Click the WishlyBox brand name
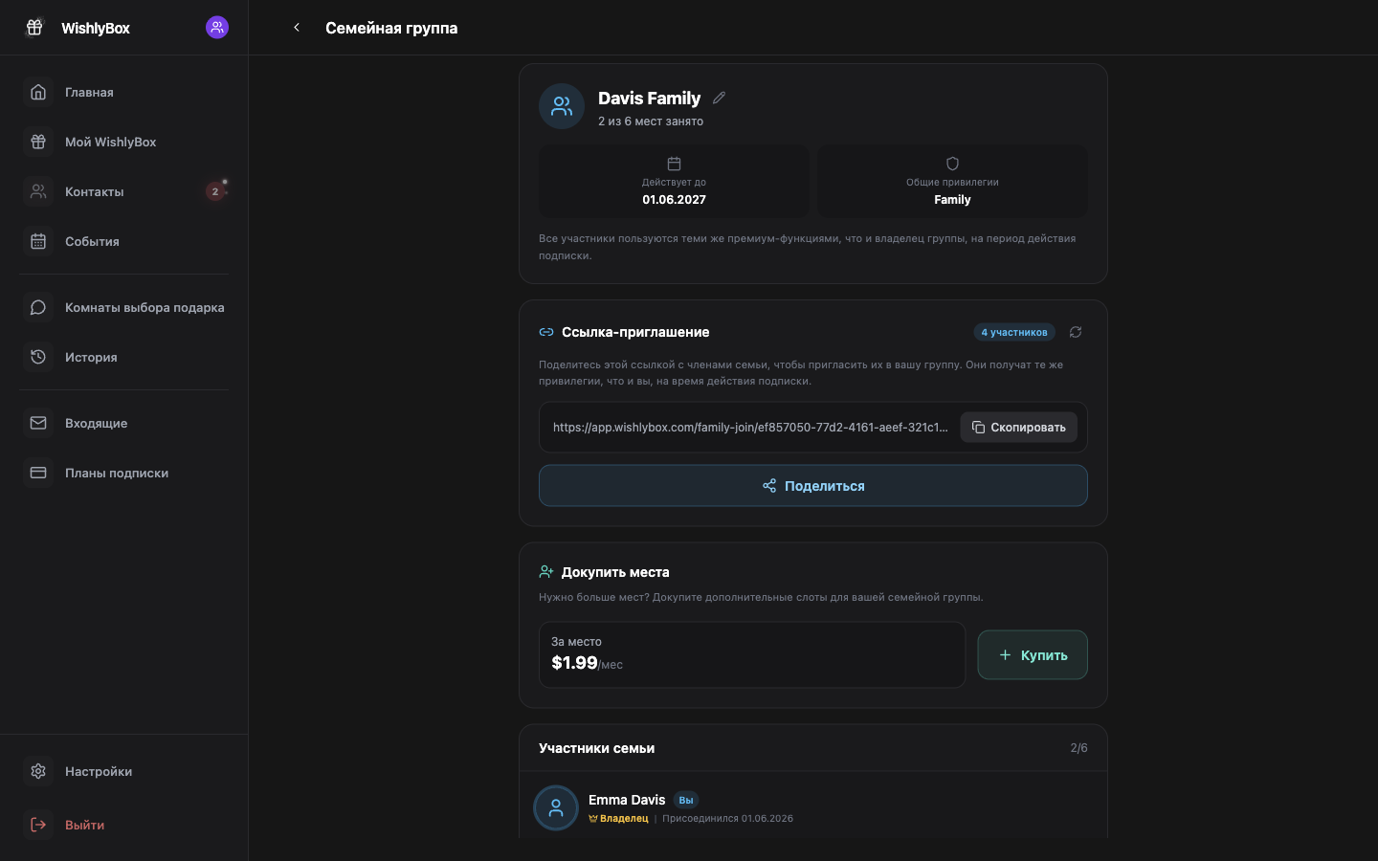Image resolution: width=1378 pixels, height=861 pixels. [x=96, y=28]
